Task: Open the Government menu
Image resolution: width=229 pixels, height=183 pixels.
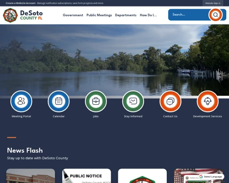Action: click(73, 15)
